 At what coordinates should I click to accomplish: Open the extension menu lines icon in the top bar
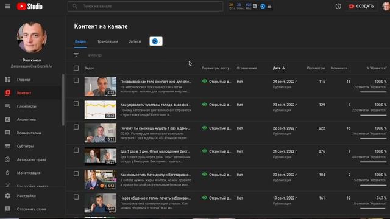pos(269,6)
